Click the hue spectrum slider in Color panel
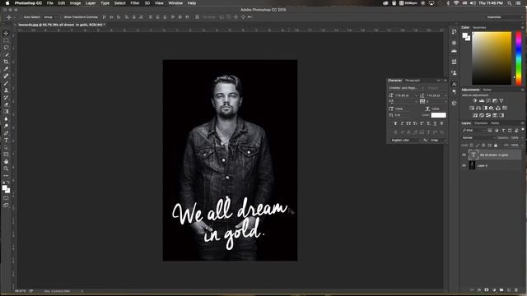Screen dimensions: 527x296 click(519, 58)
